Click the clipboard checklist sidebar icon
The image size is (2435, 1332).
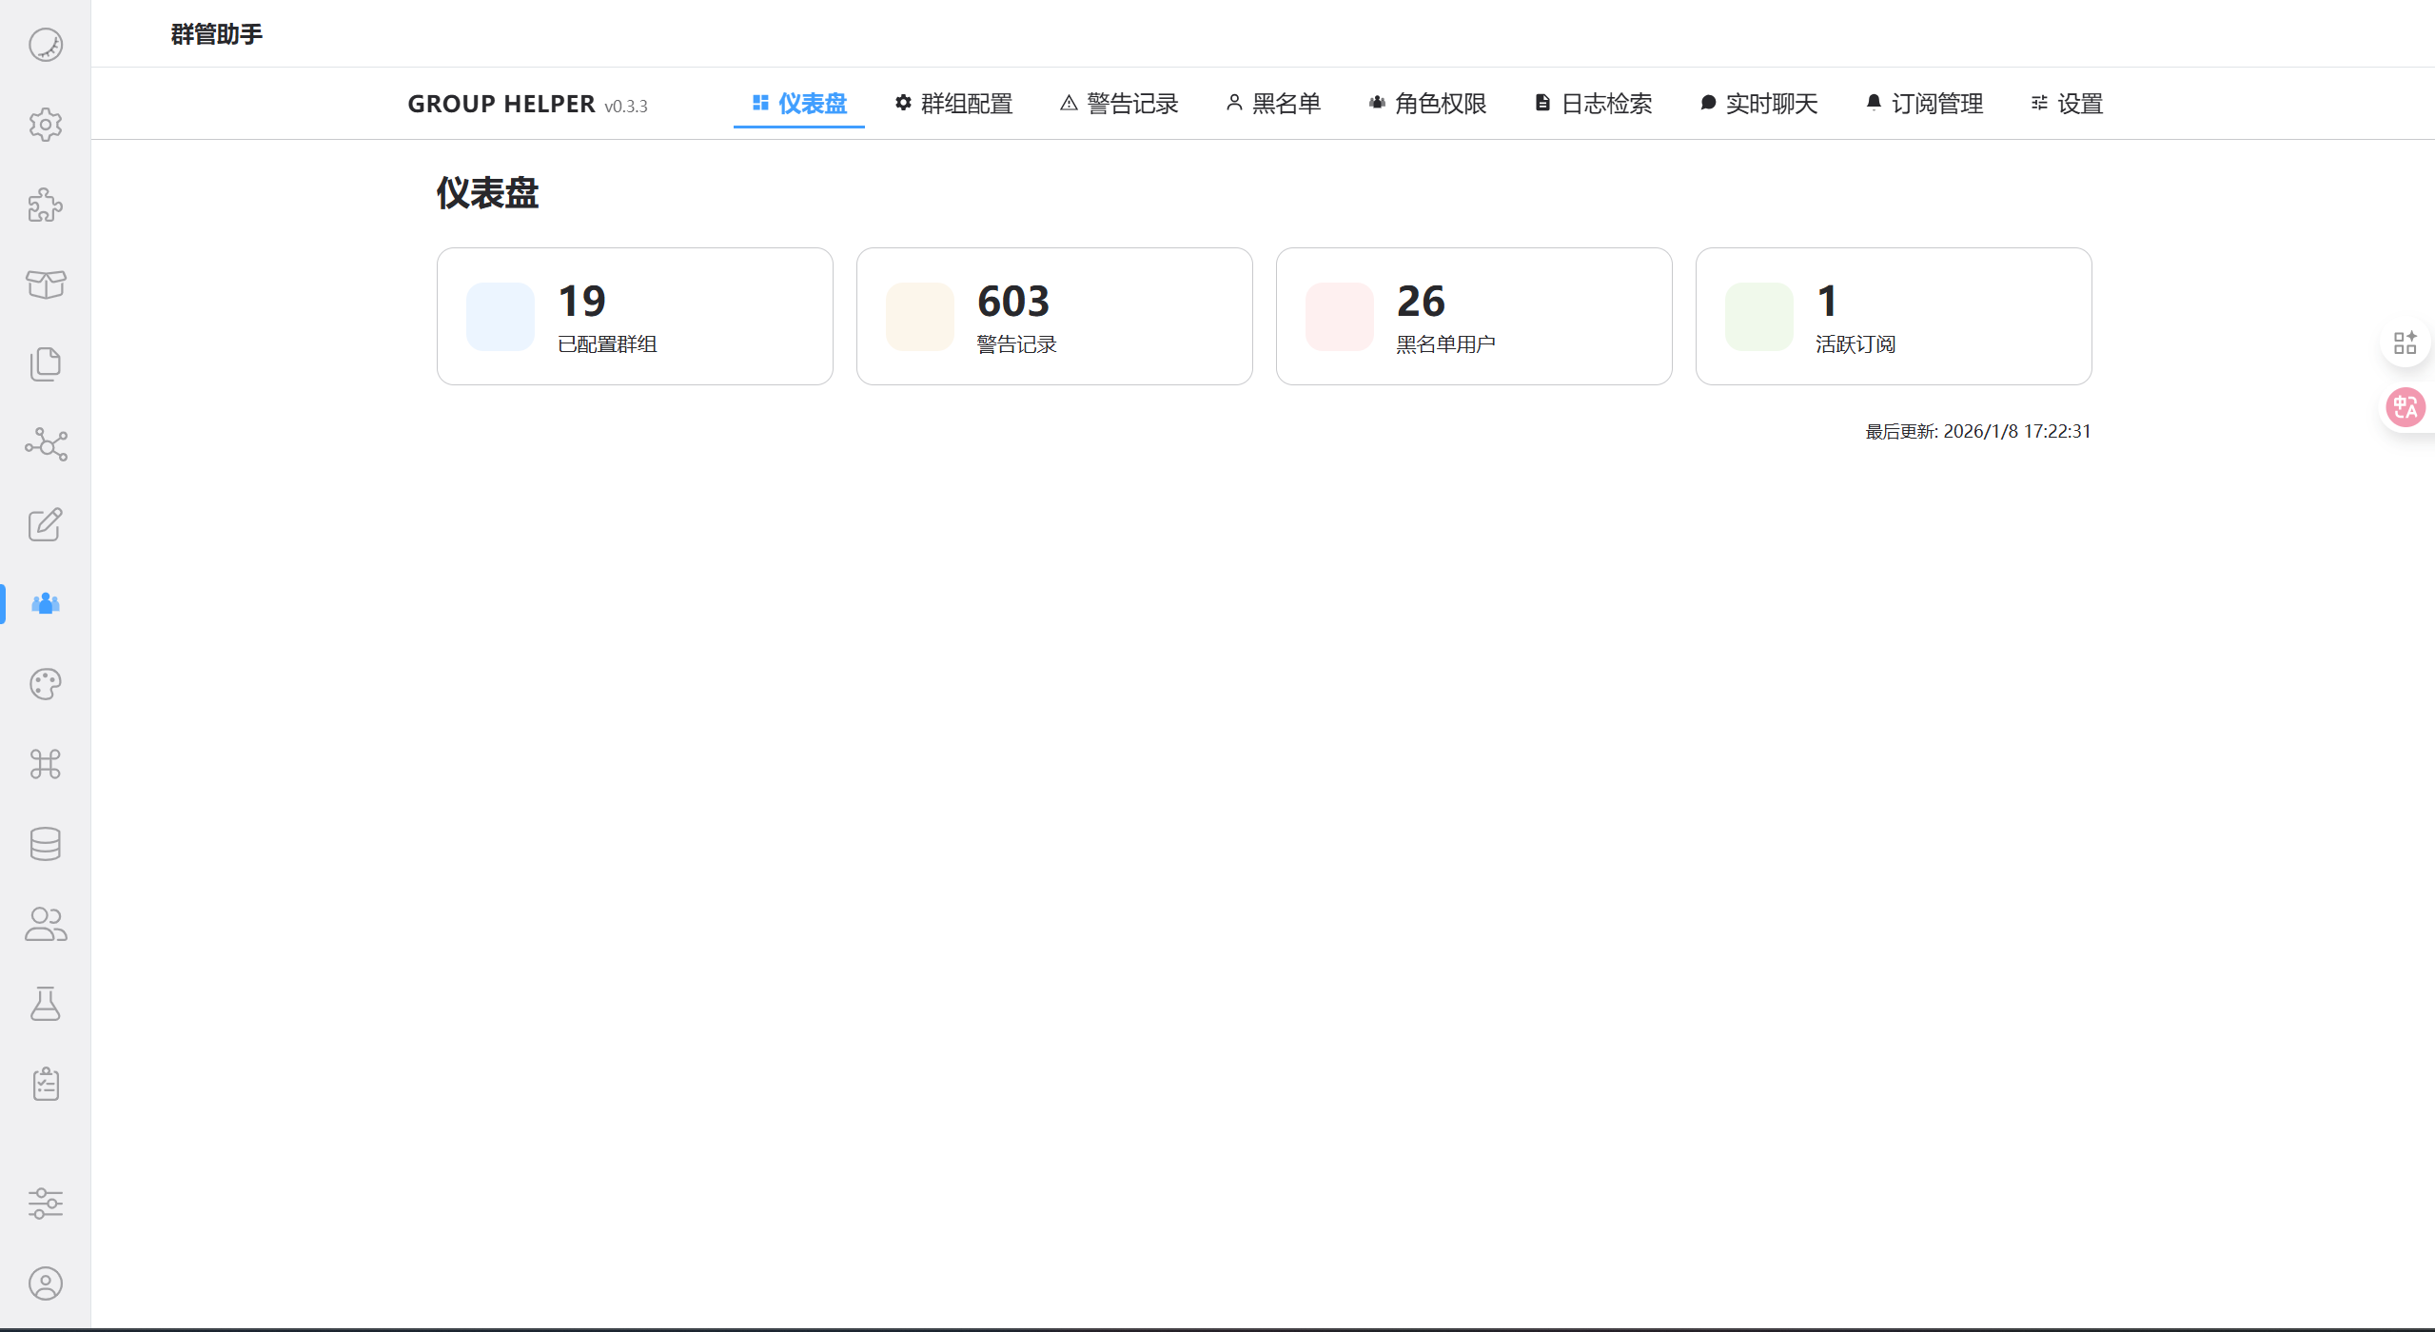point(45,1084)
